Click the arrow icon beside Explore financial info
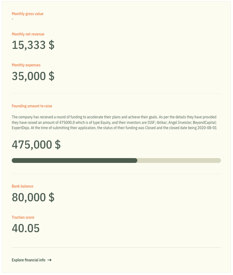Screen dimensions: 233x275 pyautogui.click(x=49, y=260)
